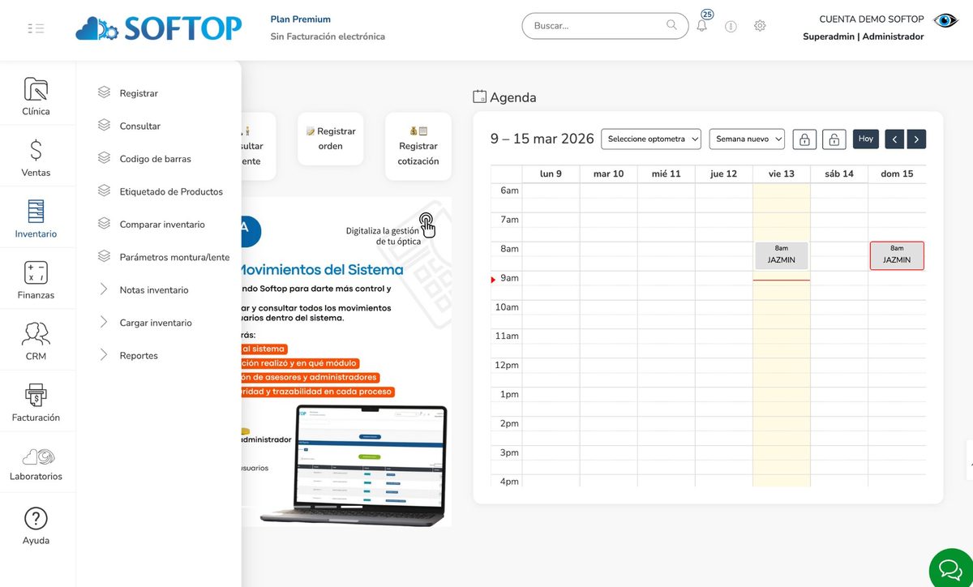This screenshot has height=587, width=973.
Task: Toggle the eye icon beside CUENTA DEMO SOFTOP
Action: tap(946, 19)
